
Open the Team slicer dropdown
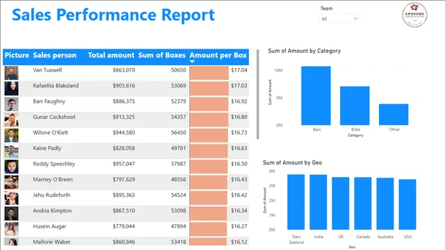tap(339, 19)
